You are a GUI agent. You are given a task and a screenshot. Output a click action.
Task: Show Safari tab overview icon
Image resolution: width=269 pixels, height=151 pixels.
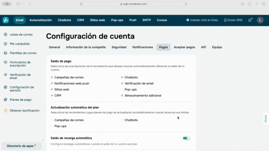[x=264, y=4]
